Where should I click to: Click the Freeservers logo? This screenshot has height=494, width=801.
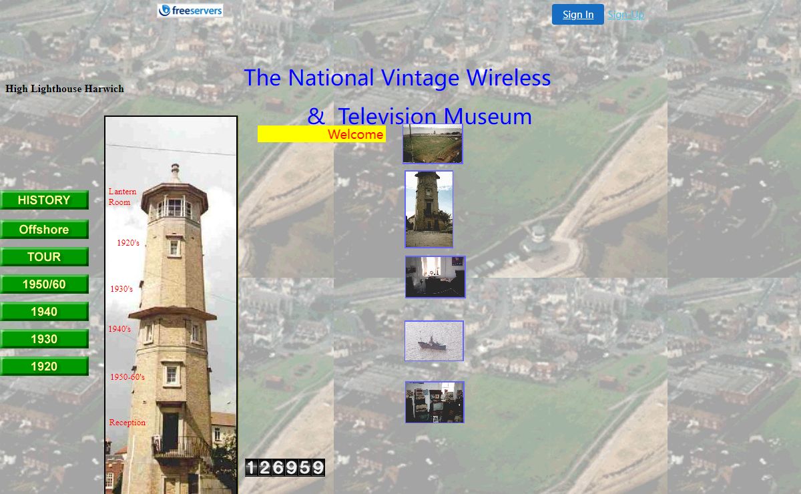(x=190, y=11)
